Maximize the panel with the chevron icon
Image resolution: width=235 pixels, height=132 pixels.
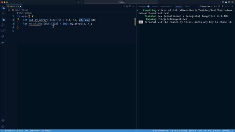click(229, 7)
